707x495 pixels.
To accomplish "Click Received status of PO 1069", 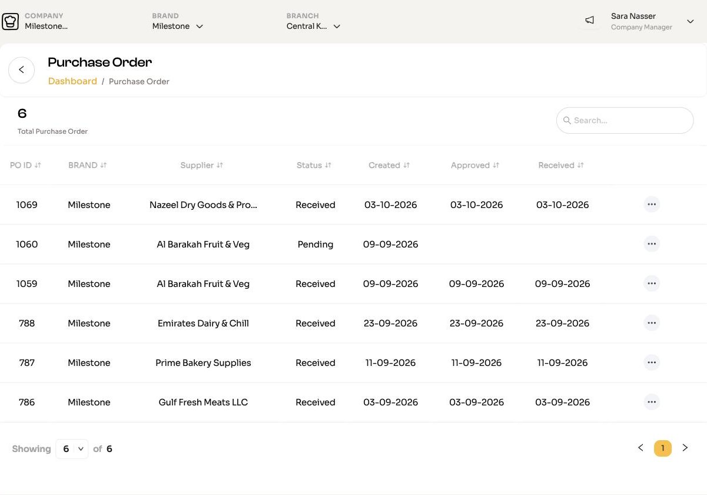I will (x=316, y=205).
